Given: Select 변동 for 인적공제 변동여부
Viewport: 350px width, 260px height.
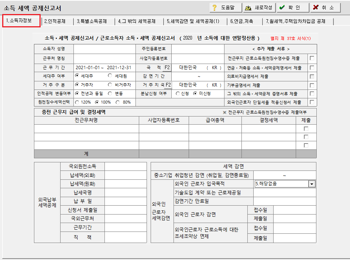Looking at the screenshot, I should pos(110,94).
